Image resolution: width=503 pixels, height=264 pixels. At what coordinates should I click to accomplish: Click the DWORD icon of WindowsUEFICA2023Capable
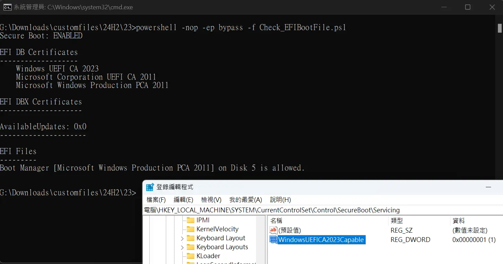pyautogui.click(x=274, y=240)
